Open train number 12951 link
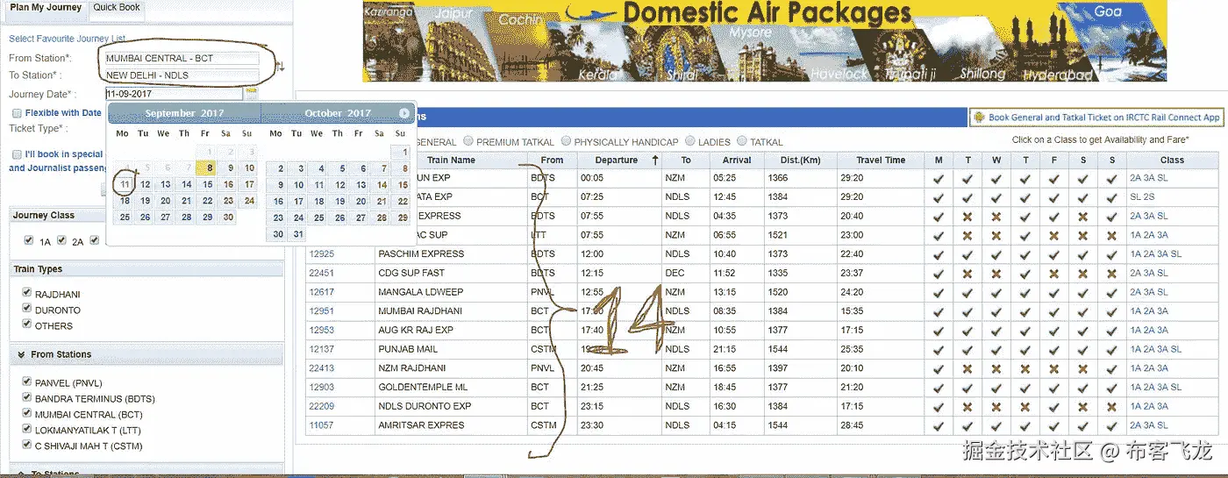 pyautogui.click(x=321, y=311)
